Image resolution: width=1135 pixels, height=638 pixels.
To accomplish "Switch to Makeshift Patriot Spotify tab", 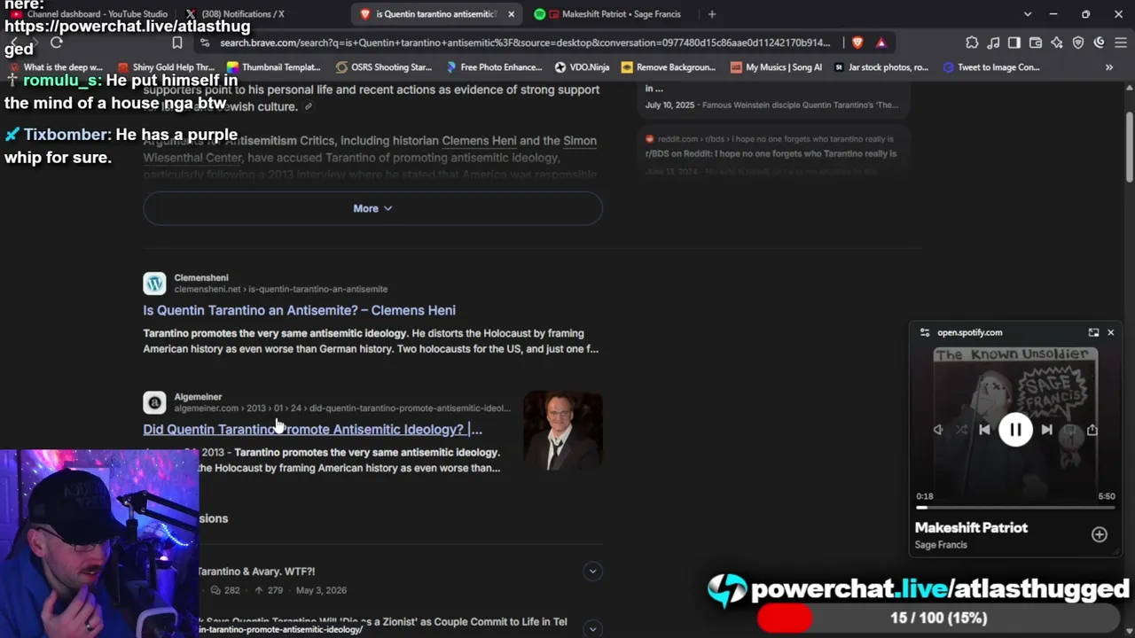I will (x=612, y=14).
